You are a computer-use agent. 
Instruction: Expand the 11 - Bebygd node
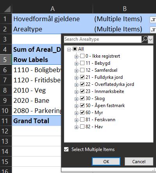(x=76, y=64)
